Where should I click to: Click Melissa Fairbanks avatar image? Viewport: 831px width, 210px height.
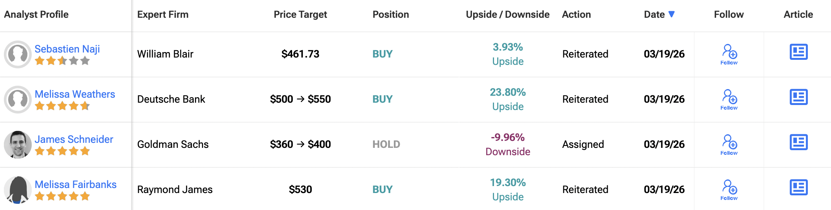click(18, 190)
